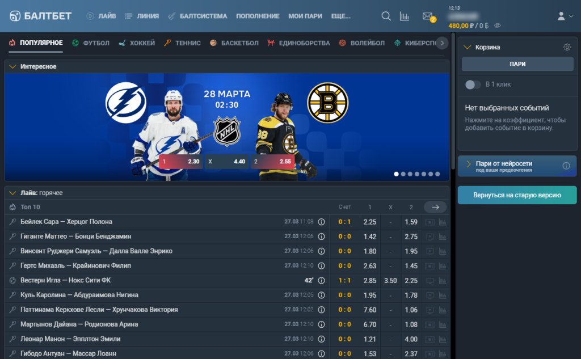Open stats chart for Гертс Михаэль match

443,266
